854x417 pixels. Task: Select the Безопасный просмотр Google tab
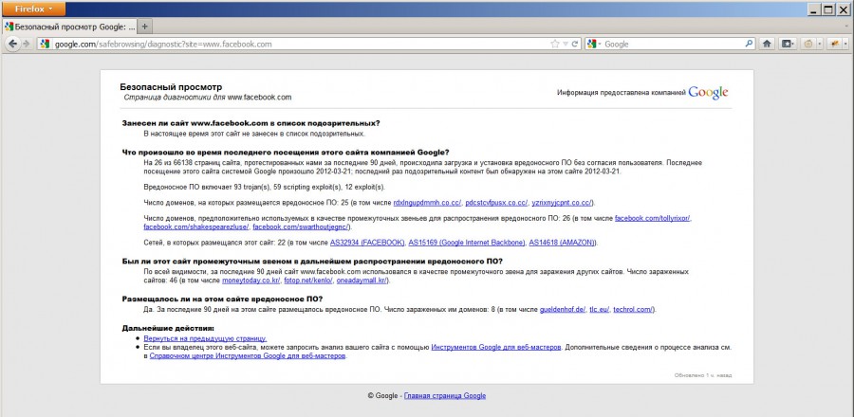[x=69, y=27]
